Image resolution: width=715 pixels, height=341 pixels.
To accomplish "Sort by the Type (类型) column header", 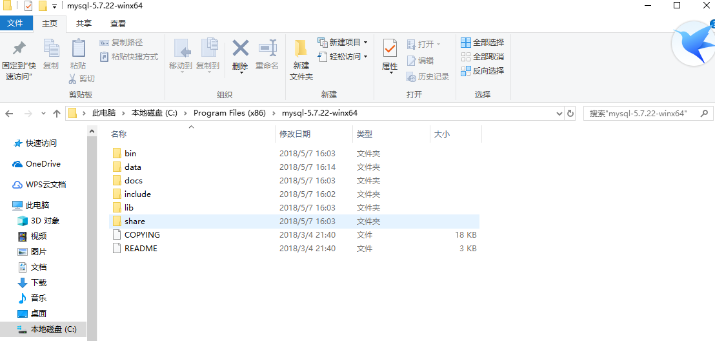I will (365, 134).
